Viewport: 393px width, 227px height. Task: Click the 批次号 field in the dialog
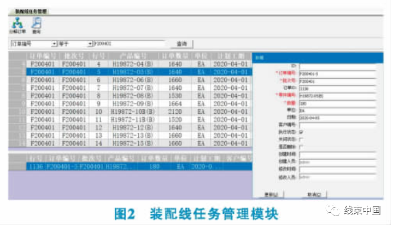coord(338,81)
